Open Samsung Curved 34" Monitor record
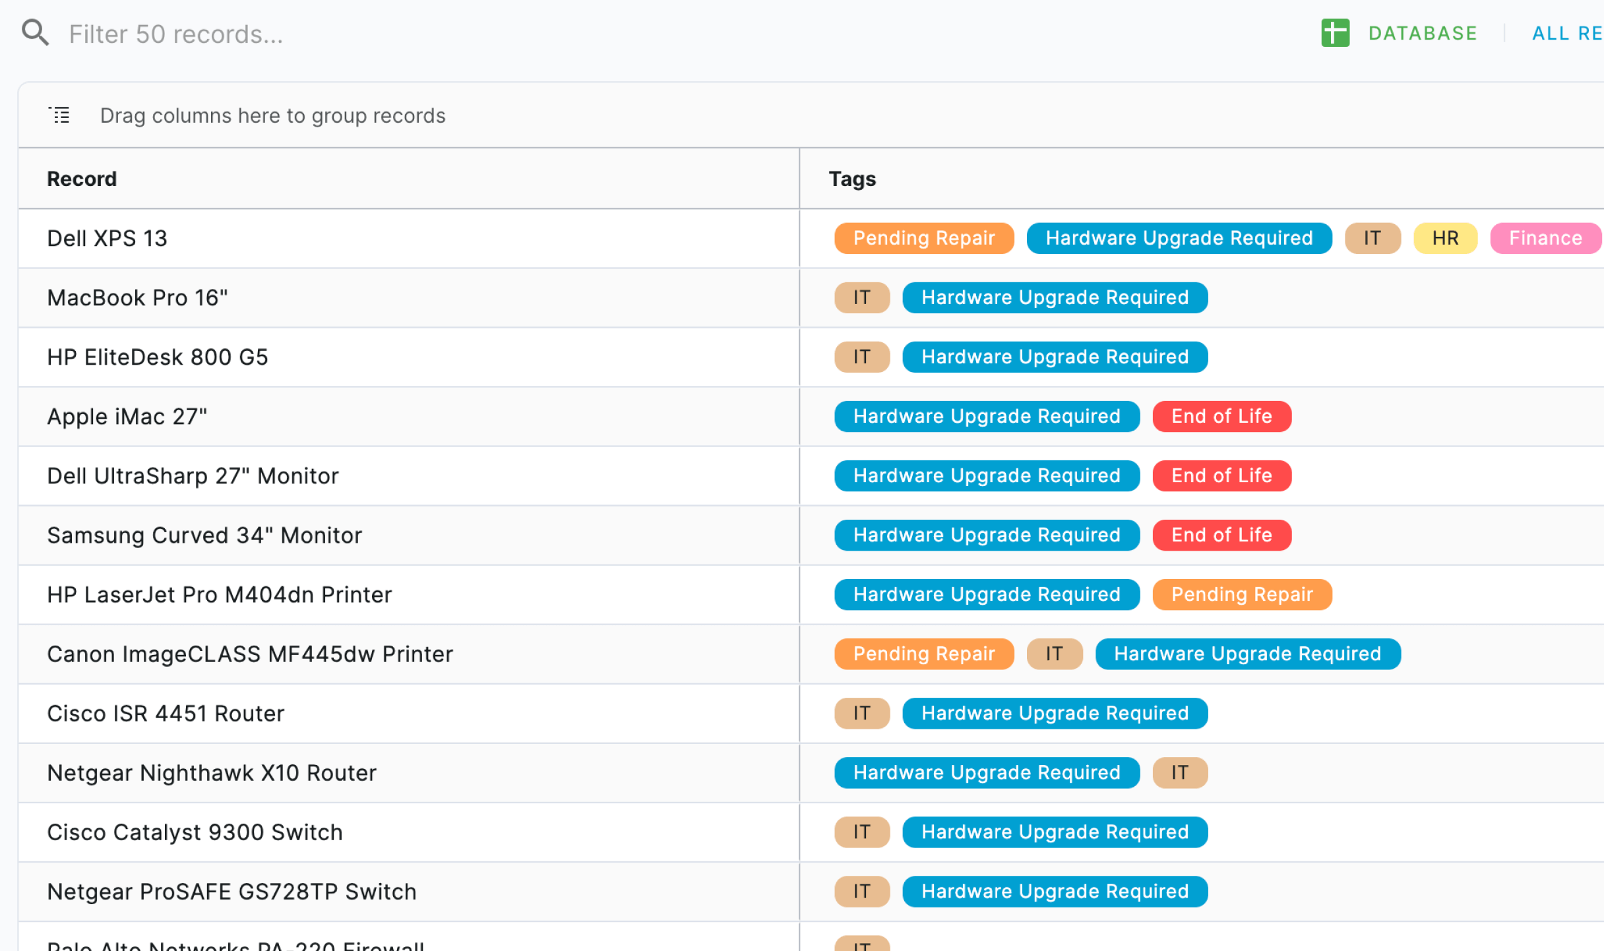Image resolution: width=1604 pixels, height=951 pixels. [204, 535]
